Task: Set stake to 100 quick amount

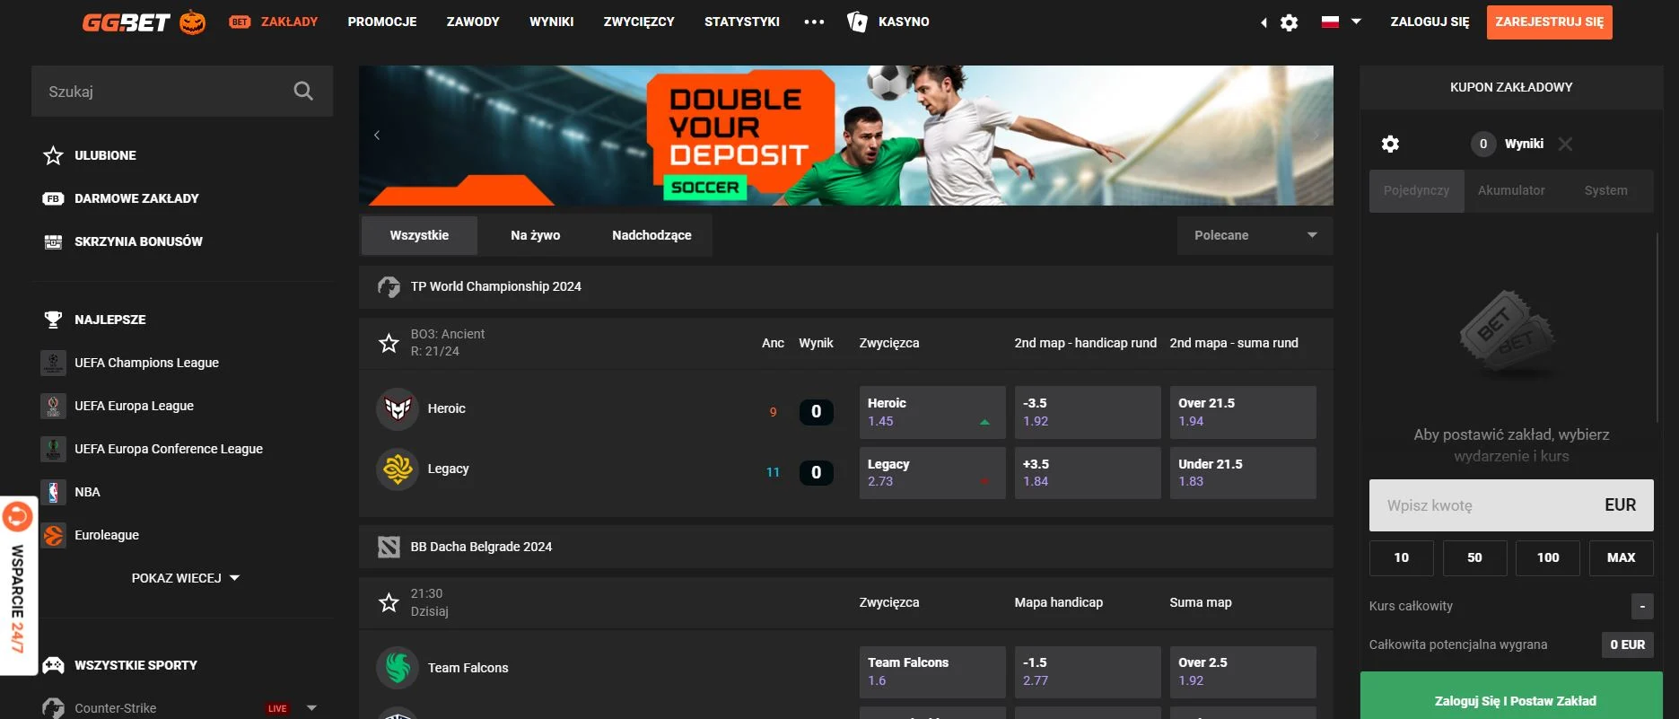Action: 1547,557
